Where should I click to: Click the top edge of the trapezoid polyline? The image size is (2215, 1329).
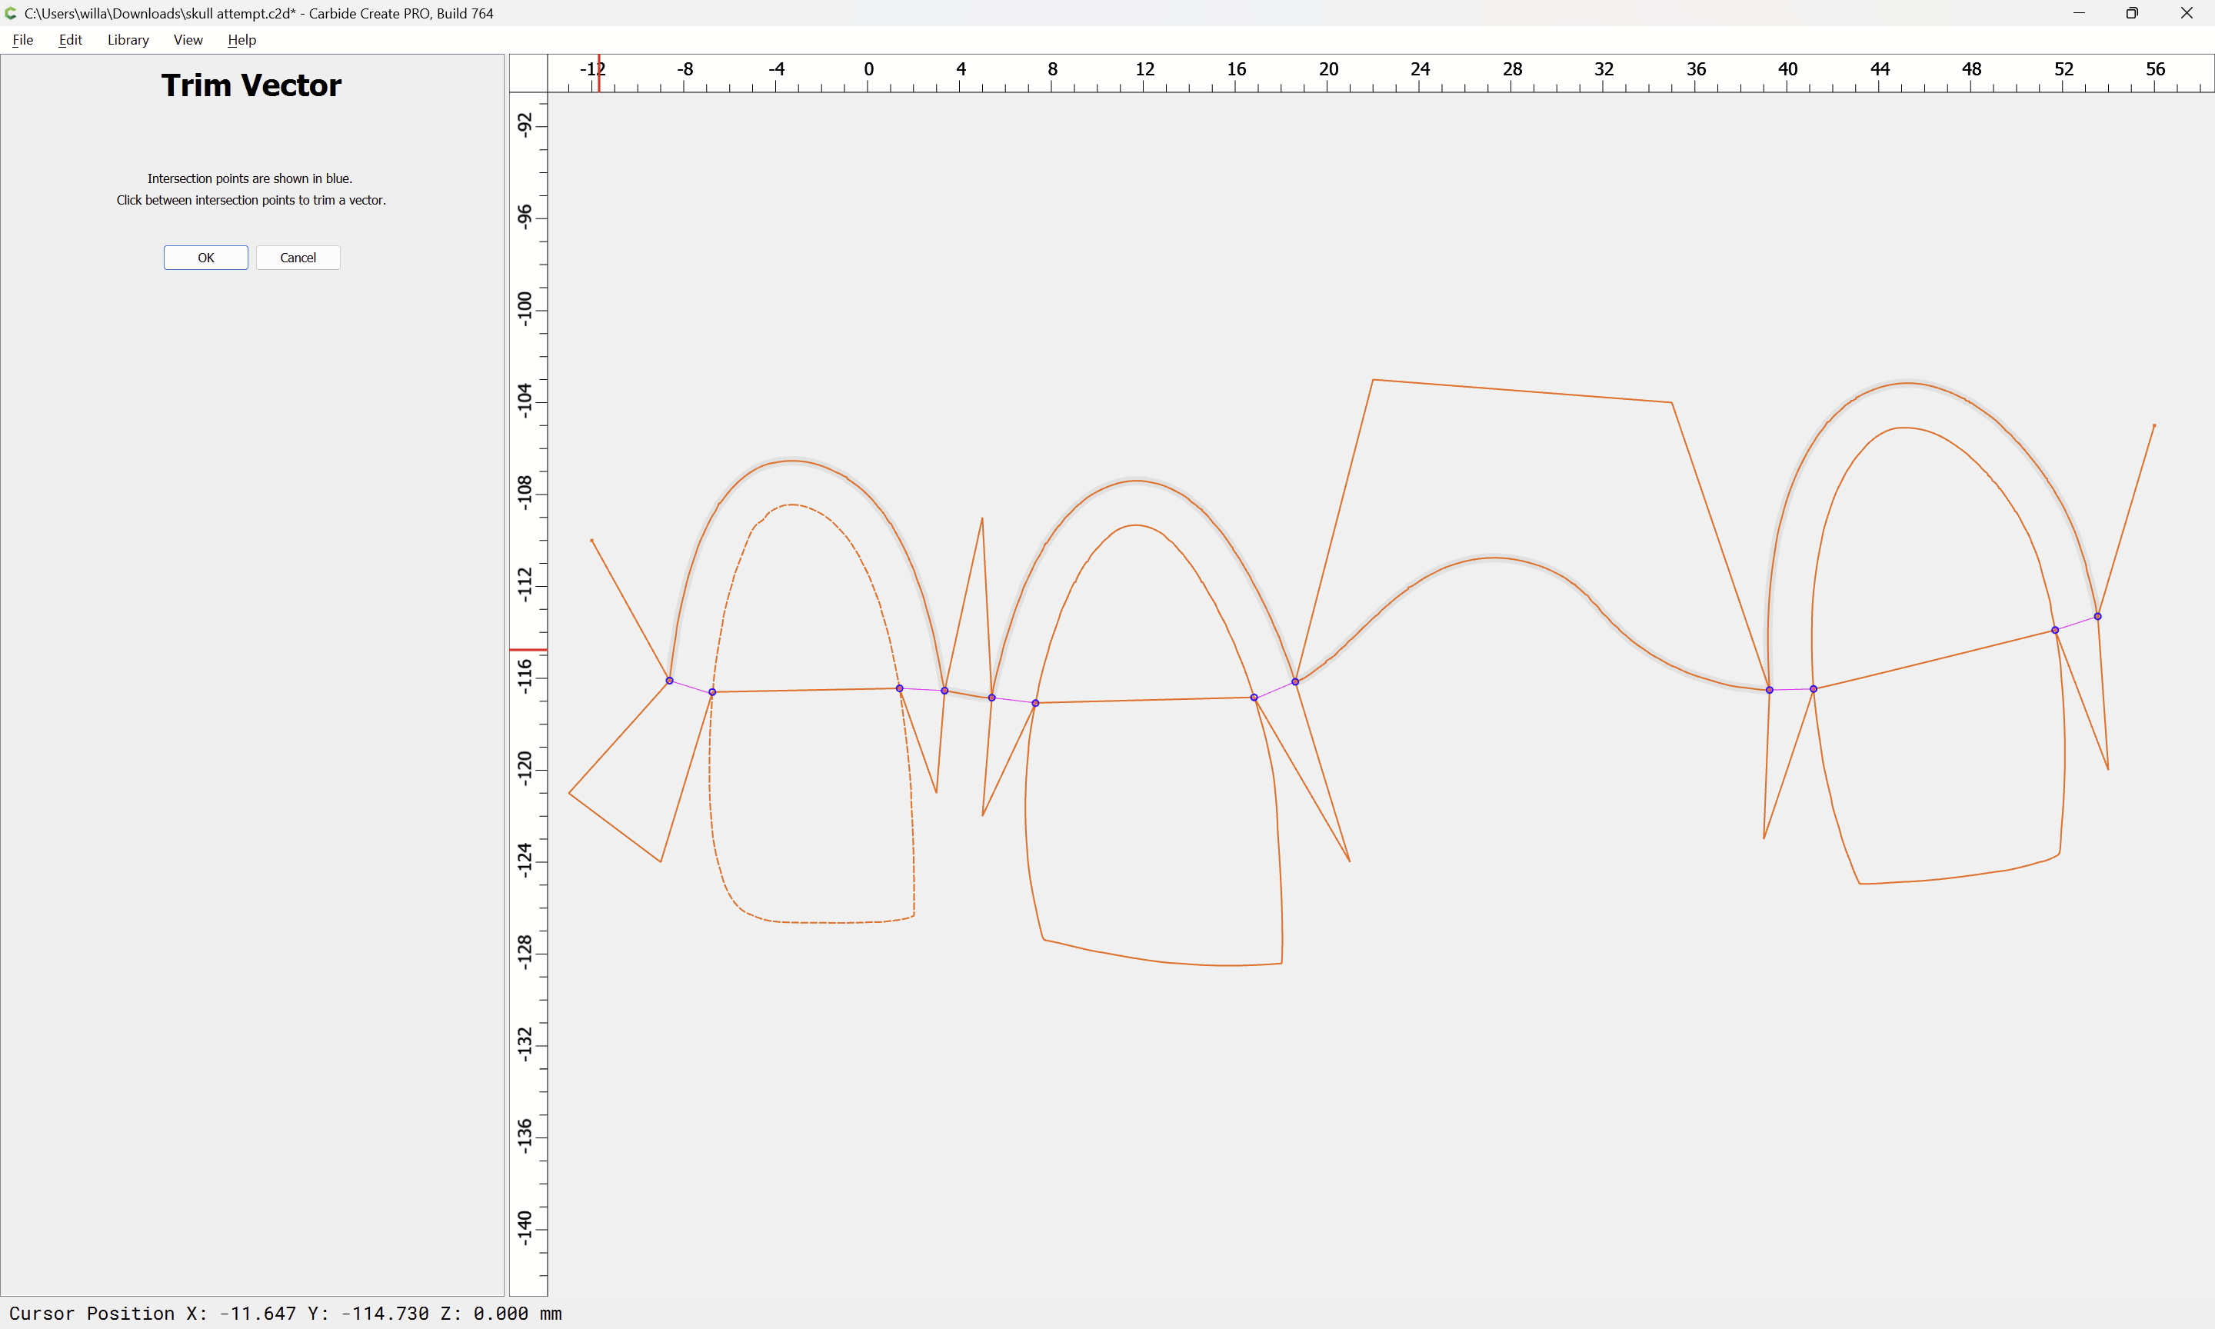point(1522,391)
